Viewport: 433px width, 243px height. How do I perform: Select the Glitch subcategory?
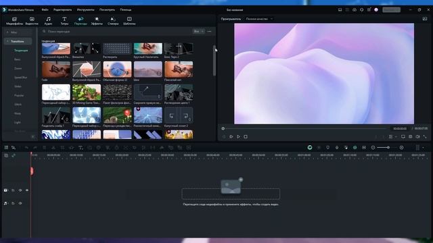click(x=18, y=105)
